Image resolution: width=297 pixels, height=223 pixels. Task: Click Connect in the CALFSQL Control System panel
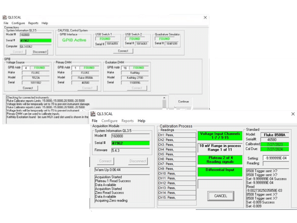pyautogui.click(x=123, y=51)
